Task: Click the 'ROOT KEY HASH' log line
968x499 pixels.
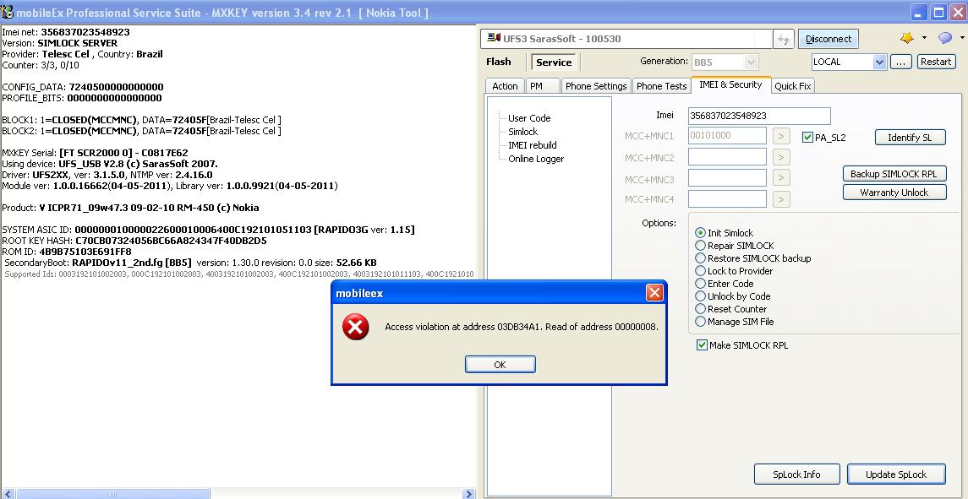Action: (134, 241)
